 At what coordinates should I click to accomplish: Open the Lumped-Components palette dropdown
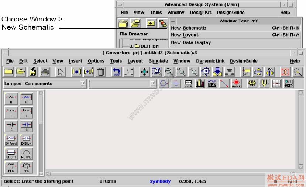(83, 83)
